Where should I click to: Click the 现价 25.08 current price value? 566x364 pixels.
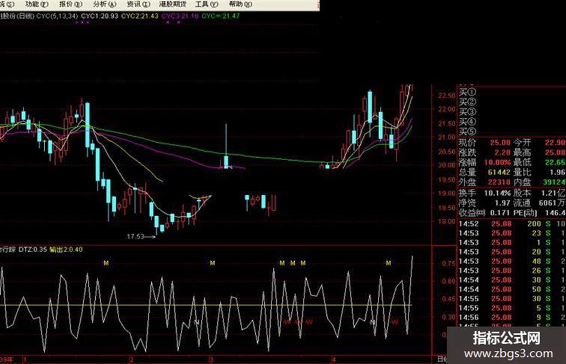point(500,143)
